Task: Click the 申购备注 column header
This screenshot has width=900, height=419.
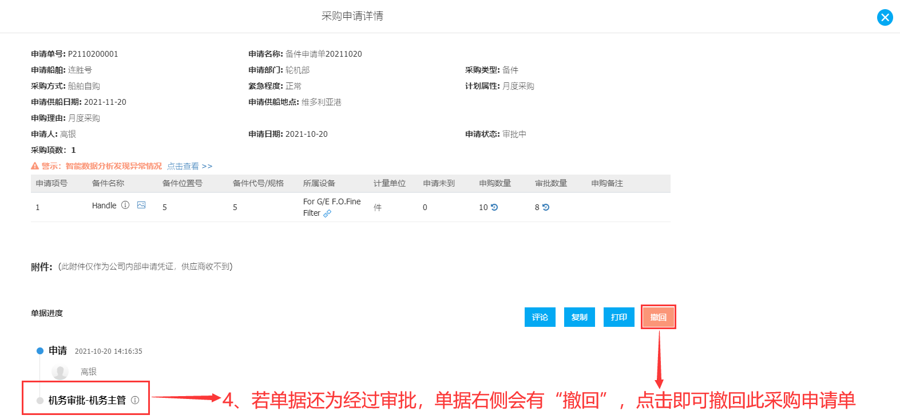Action: point(607,183)
